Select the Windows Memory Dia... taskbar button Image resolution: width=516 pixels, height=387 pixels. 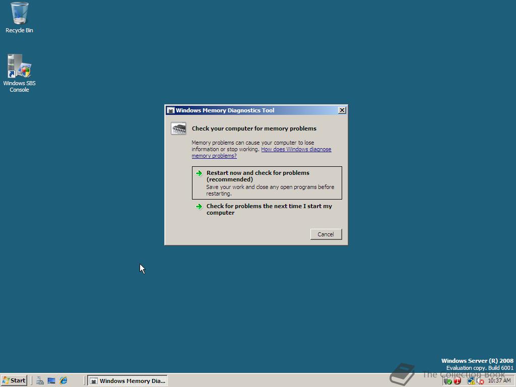pos(127,381)
